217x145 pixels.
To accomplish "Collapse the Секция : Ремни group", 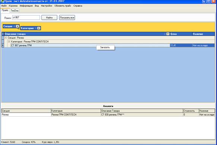I will point(6,38).
